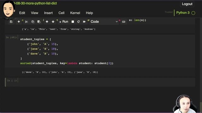Insert a new cell with plus icon
Image resolution: width=202 pixels, height=113 pixels.
(19, 22)
